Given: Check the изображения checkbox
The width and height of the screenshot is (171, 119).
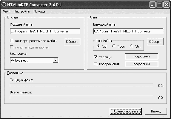Looking at the screenshot, I should coord(95,64).
